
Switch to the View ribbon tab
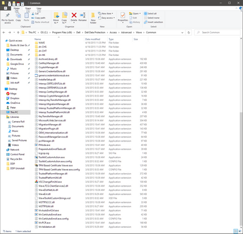pos(39,9)
